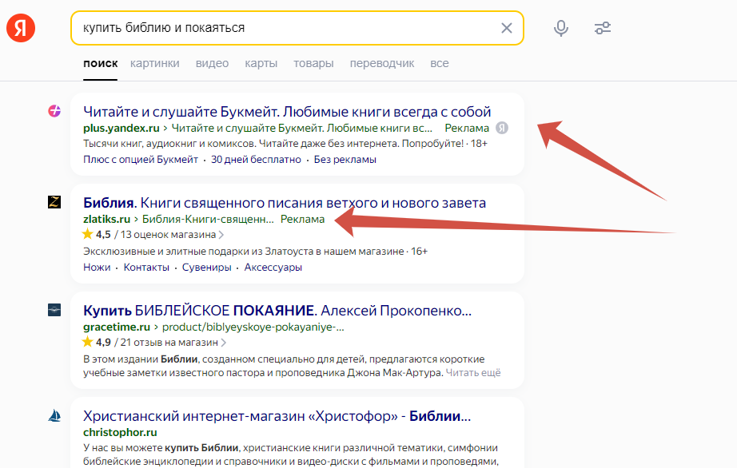The height and width of the screenshot is (468, 737).
Task: Open the Yandex home logo
Action: click(21, 28)
